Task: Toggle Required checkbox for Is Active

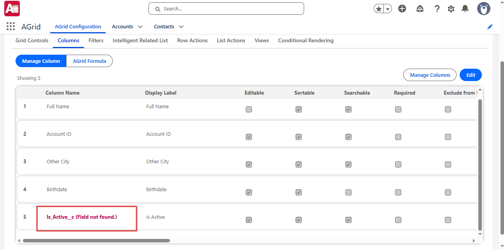Action: [398, 220]
